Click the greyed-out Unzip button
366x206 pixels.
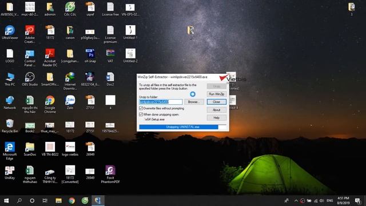pos(217,86)
